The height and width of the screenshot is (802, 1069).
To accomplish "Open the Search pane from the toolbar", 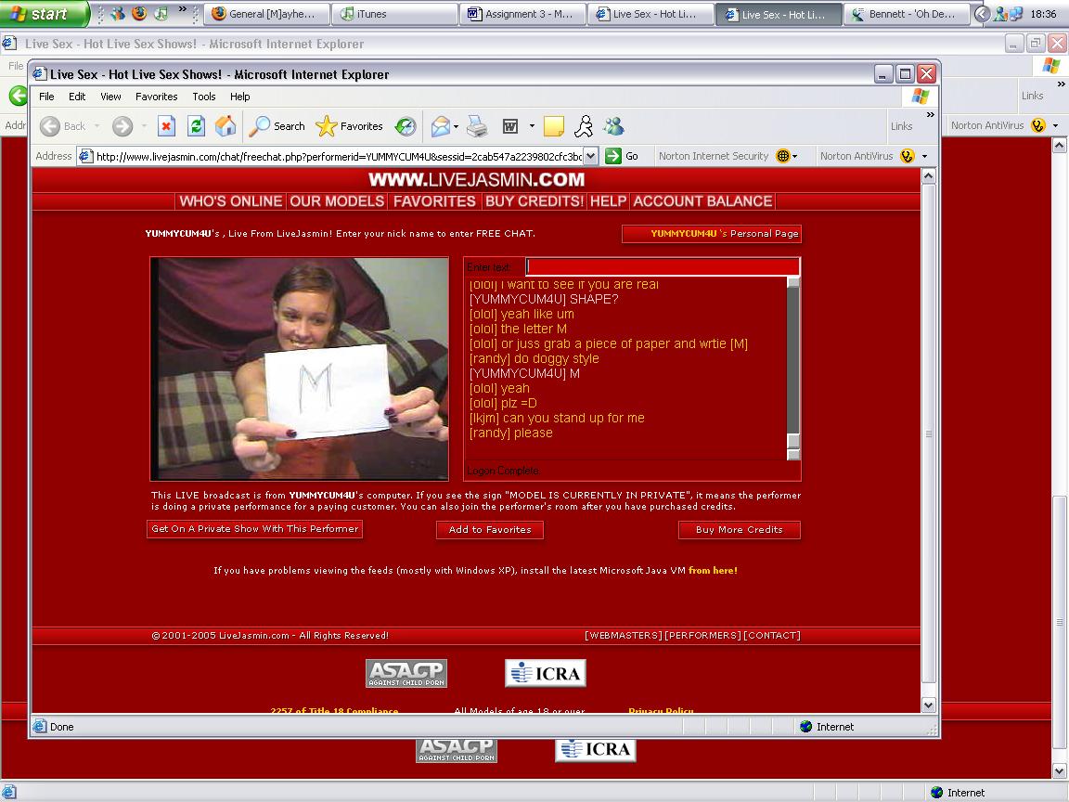I will (x=277, y=126).
